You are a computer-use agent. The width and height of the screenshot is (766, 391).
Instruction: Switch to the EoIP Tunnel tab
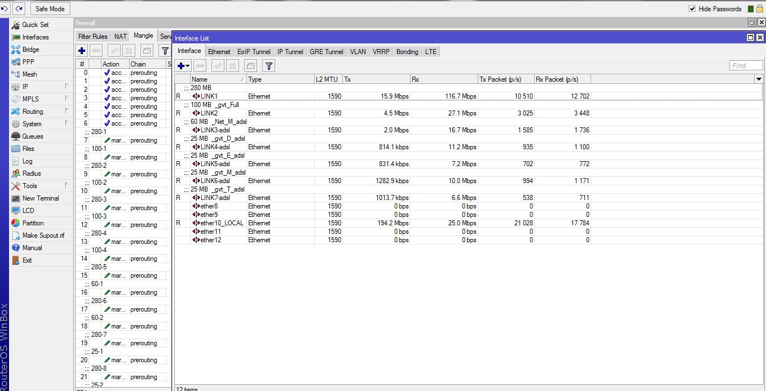tap(254, 51)
